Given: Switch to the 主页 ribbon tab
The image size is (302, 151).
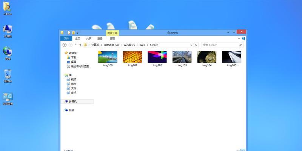Looking at the screenshot, I should (x=78, y=39).
